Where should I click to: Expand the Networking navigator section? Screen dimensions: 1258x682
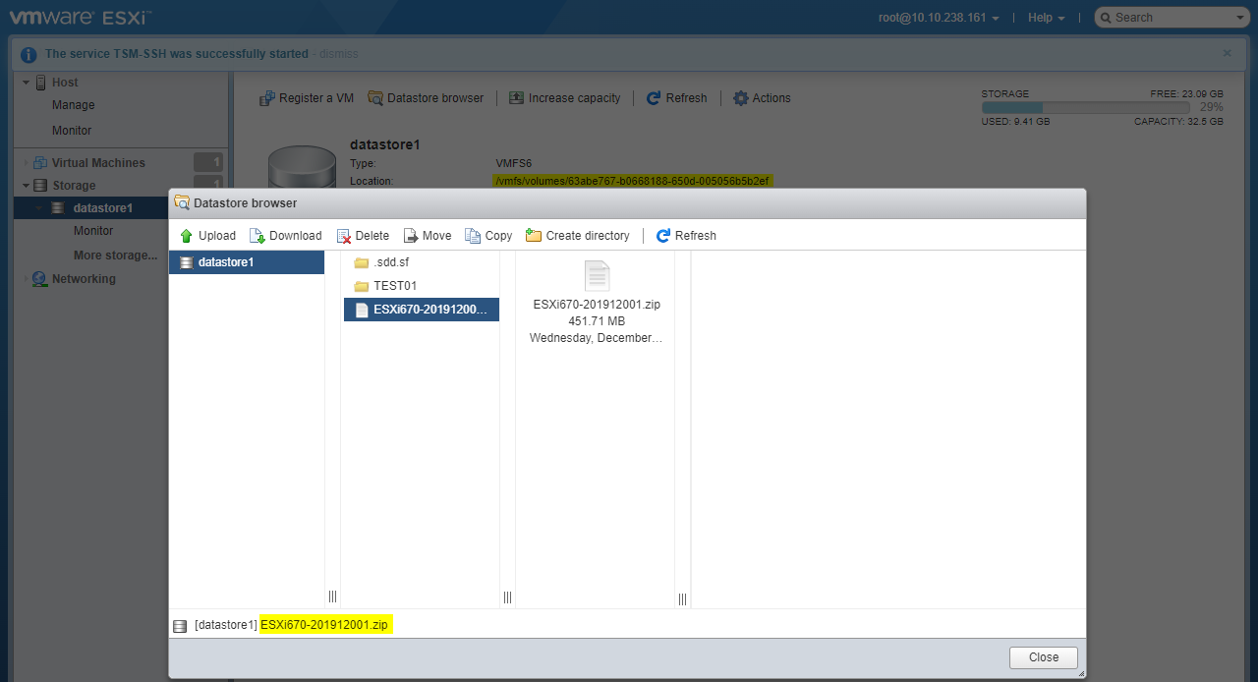(27, 279)
